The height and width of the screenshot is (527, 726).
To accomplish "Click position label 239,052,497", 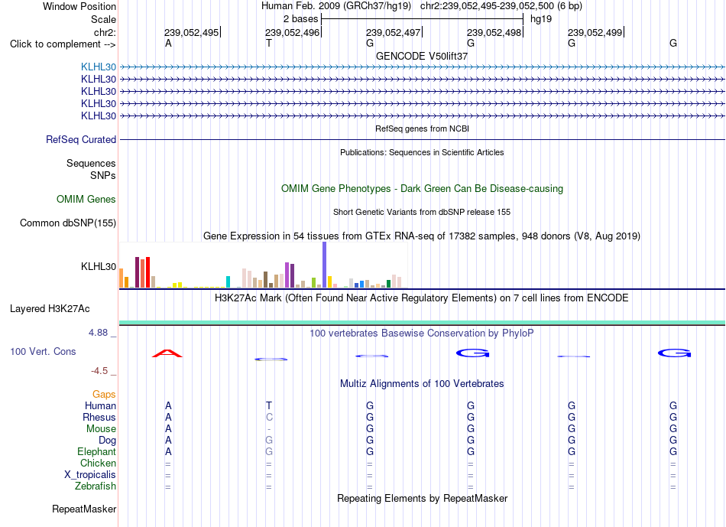I will coord(394,32).
